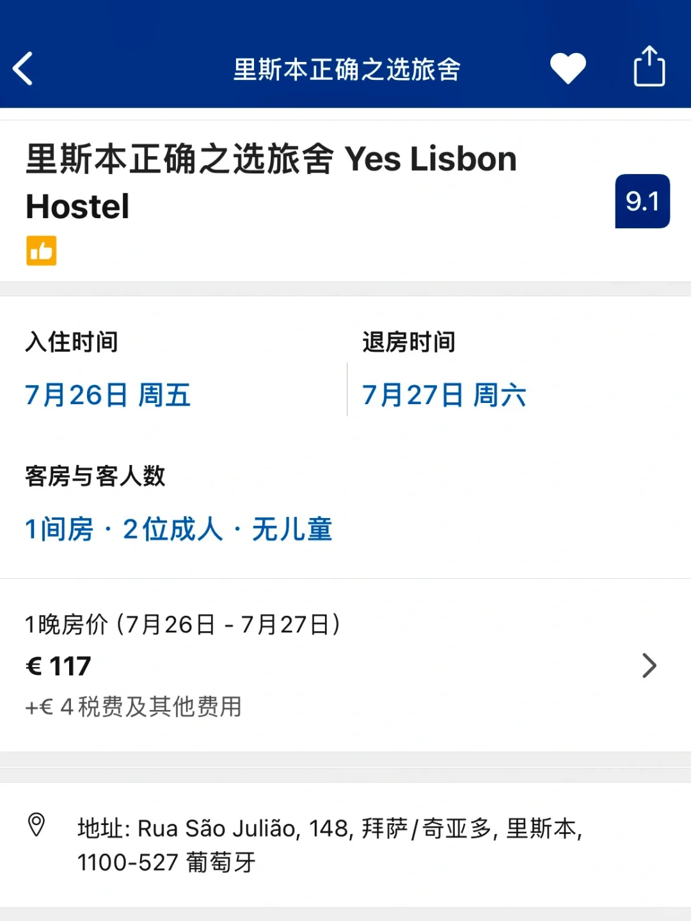Expand price details with right chevron

[649, 666]
